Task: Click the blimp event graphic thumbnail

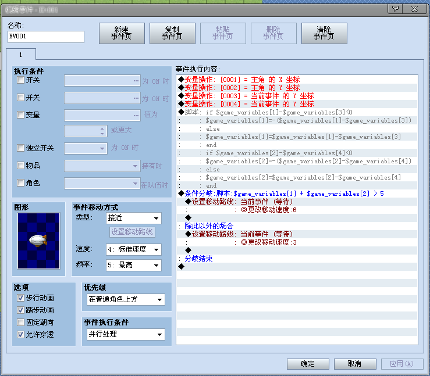Action: click(x=38, y=241)
